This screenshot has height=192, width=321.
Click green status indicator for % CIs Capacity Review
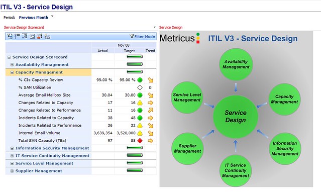pos(140,80)
